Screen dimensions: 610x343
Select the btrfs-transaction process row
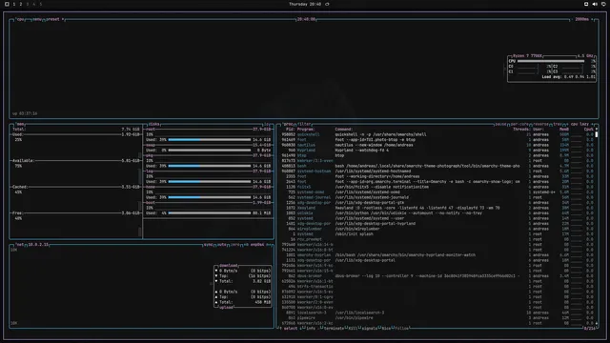(x=437, y=287)
